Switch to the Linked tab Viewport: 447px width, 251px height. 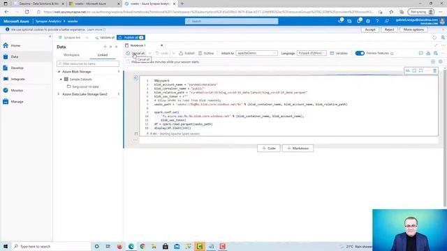coord(103,55)
